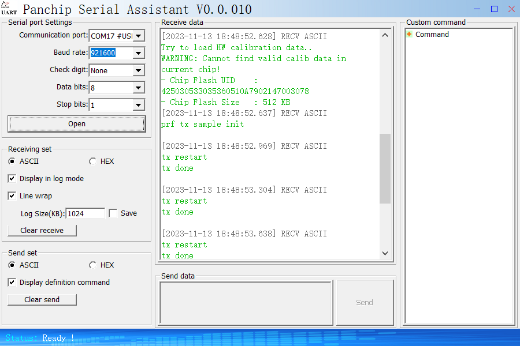Viewport: 520px width, 346px height.
Task: Click Receive data scrollbar up arrow
Action: [x=385, y=35]
